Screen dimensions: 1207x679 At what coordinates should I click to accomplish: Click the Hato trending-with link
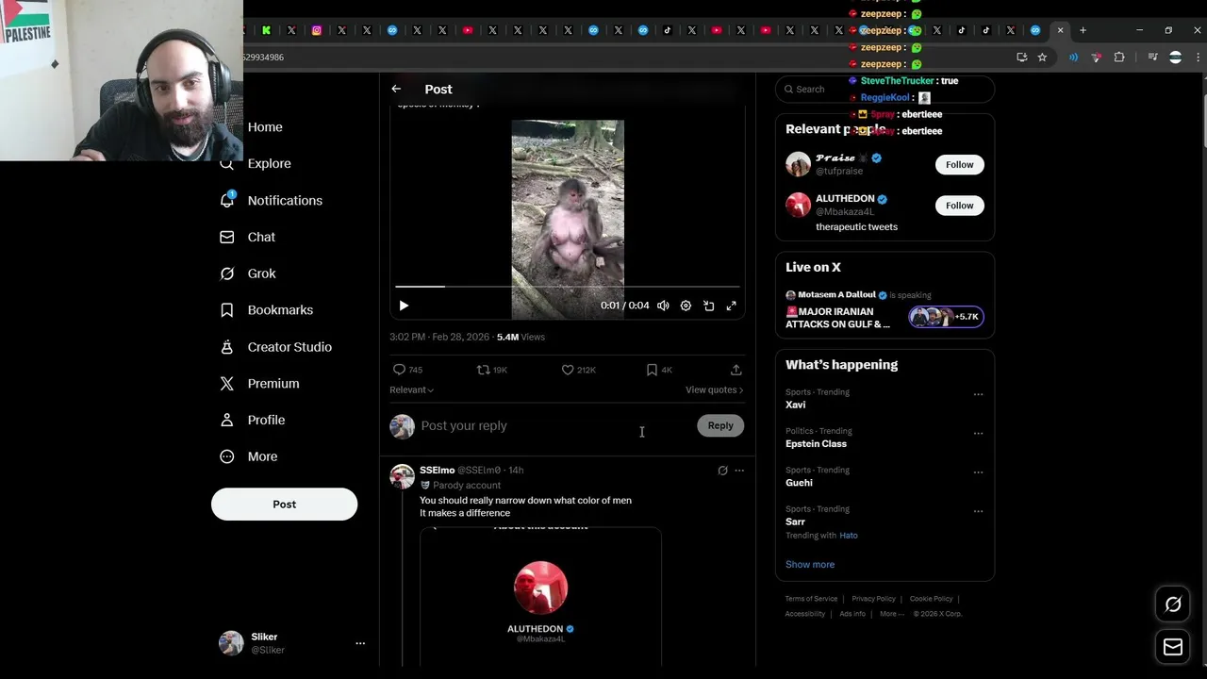point(849,536)
